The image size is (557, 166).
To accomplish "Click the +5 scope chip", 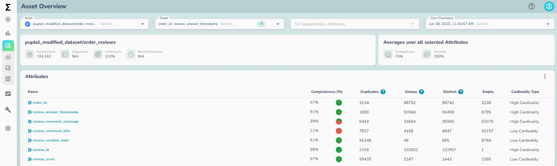I will coord(261,24).
